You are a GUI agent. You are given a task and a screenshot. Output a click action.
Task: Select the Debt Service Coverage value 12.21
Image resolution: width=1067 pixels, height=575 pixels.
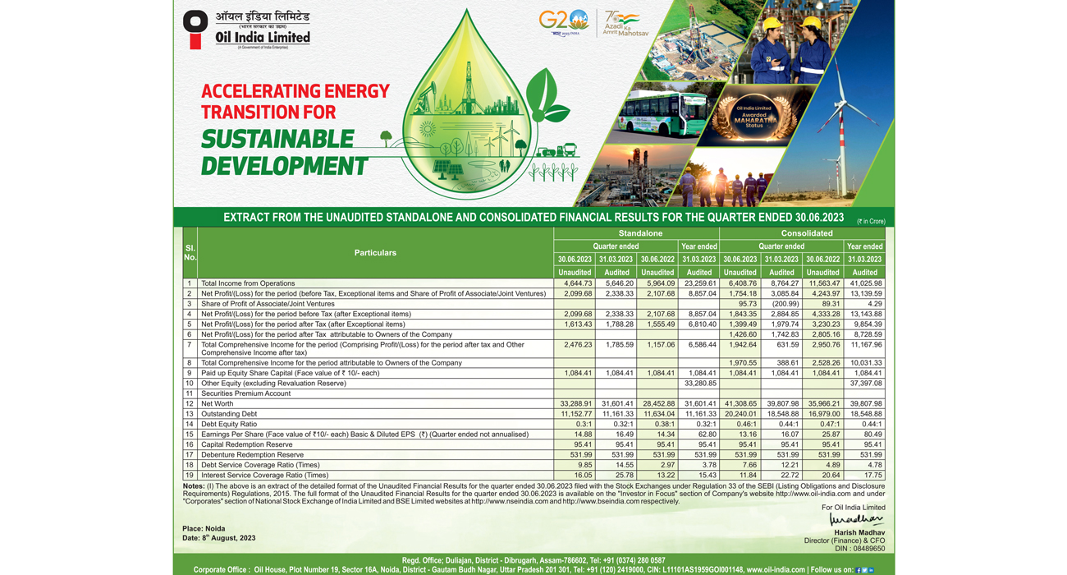[x=790, y=465]
